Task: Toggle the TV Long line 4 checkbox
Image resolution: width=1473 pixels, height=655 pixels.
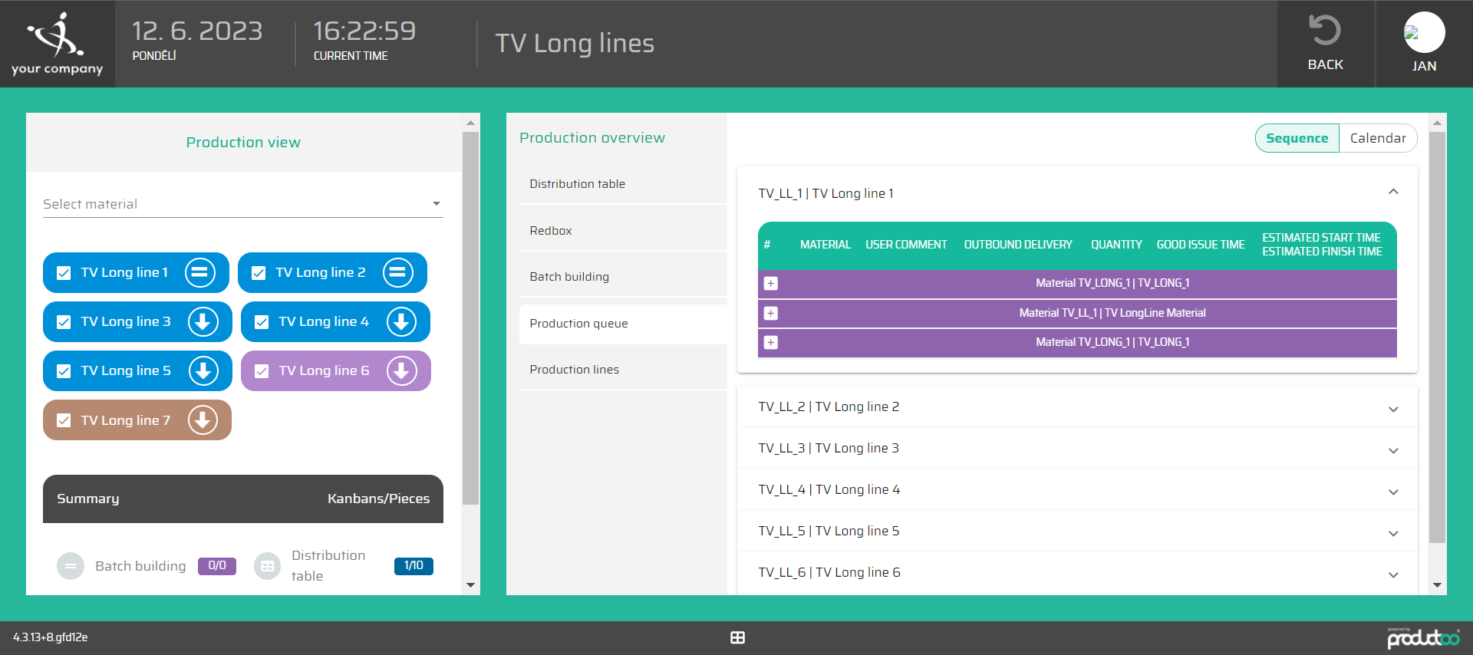Action: pos(262,322)
